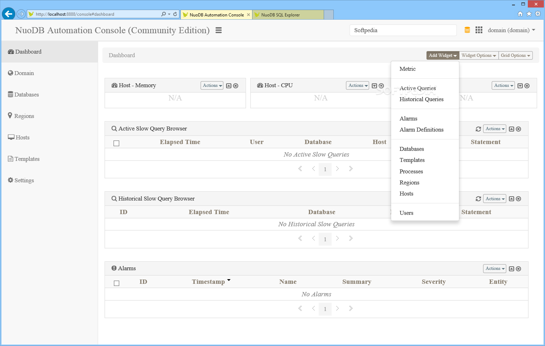Screen dimensions: 545x346
Task: Refresh the Active Slow Query Browser
Action: pos(478,129)
